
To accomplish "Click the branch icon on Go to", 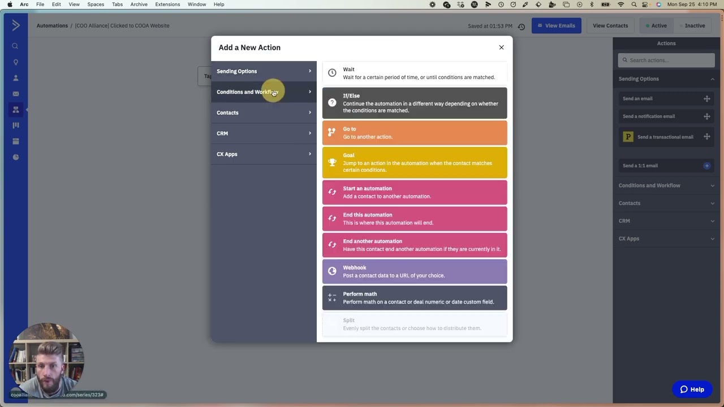I will pyautogui.click(x=332, y=132).
